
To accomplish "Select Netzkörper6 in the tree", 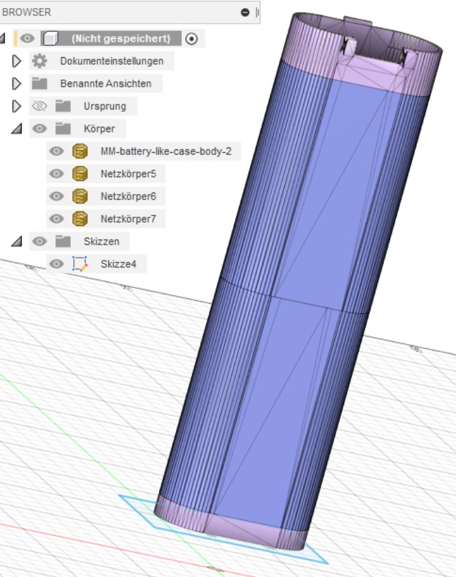I will (129, 196).
